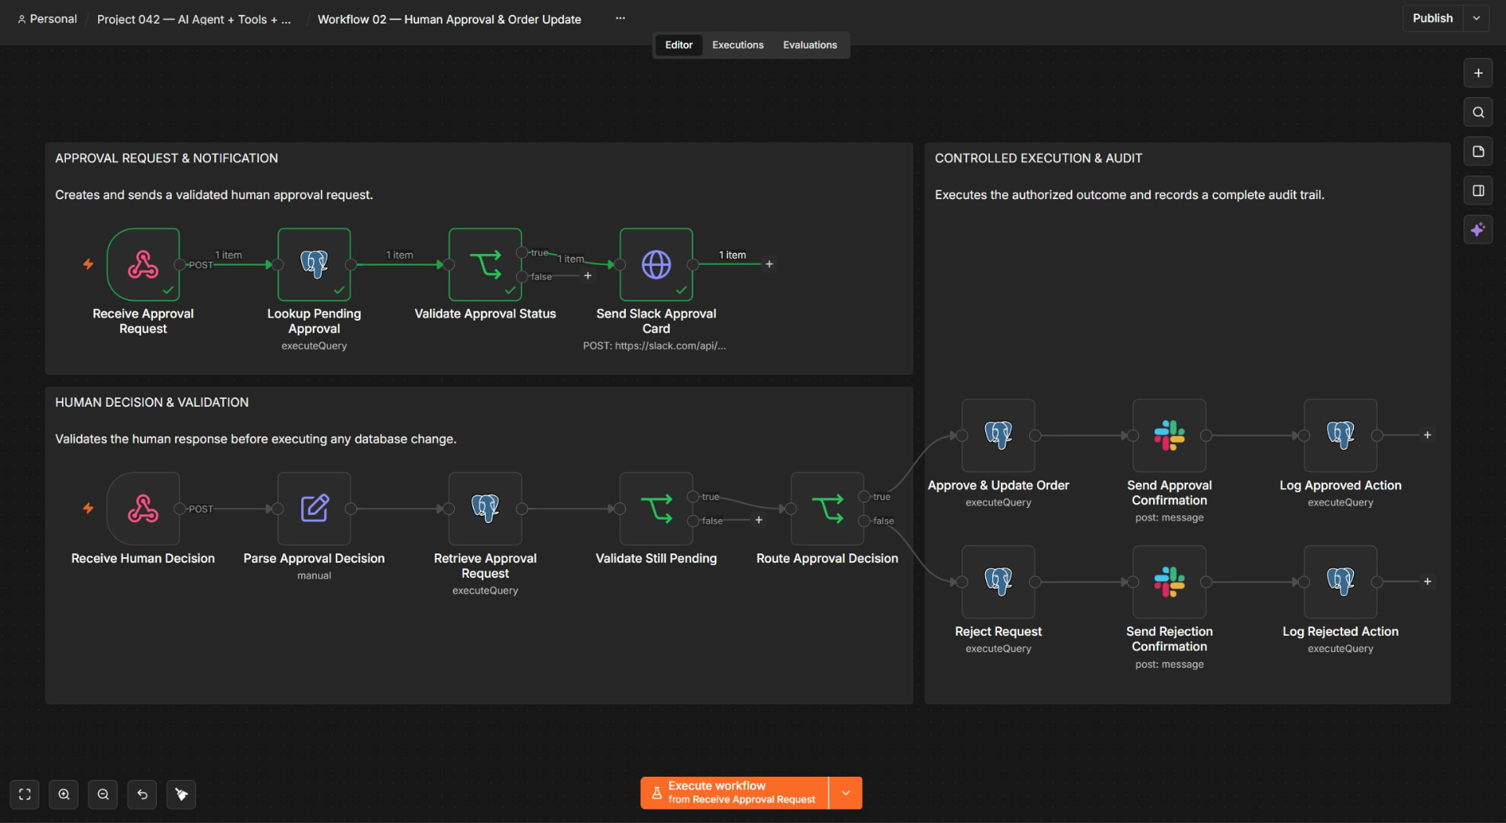Fit workflow to view

24,794
